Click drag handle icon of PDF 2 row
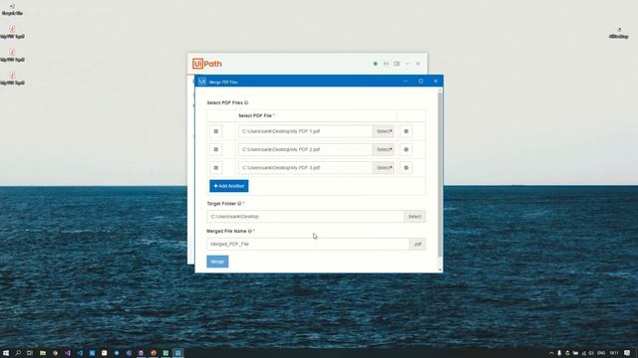This screenshot has height=358, width=638. click(216, 149)
